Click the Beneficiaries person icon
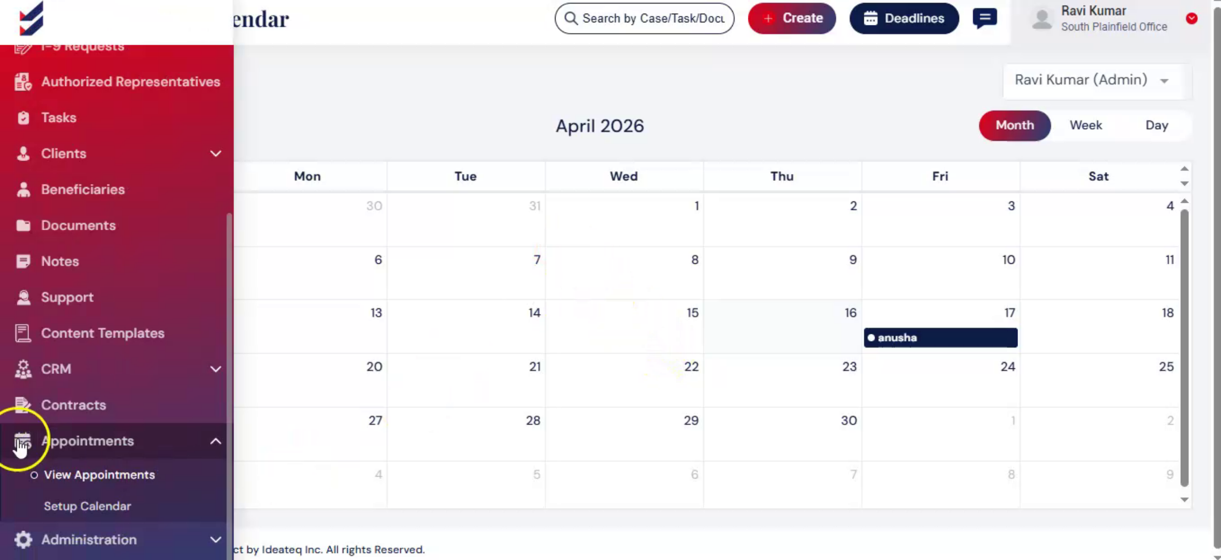This screenshot has width=1221, height=560. click(x=23, y=190)
